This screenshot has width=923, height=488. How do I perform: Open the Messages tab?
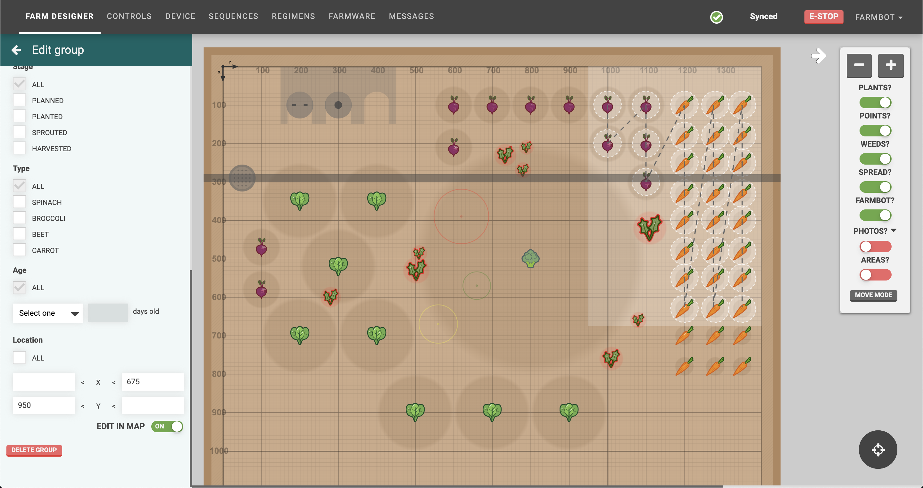click(x=411, y=16)
